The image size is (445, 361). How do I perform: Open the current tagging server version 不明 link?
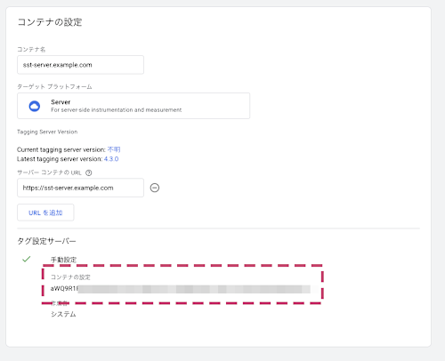pos(114,149)
